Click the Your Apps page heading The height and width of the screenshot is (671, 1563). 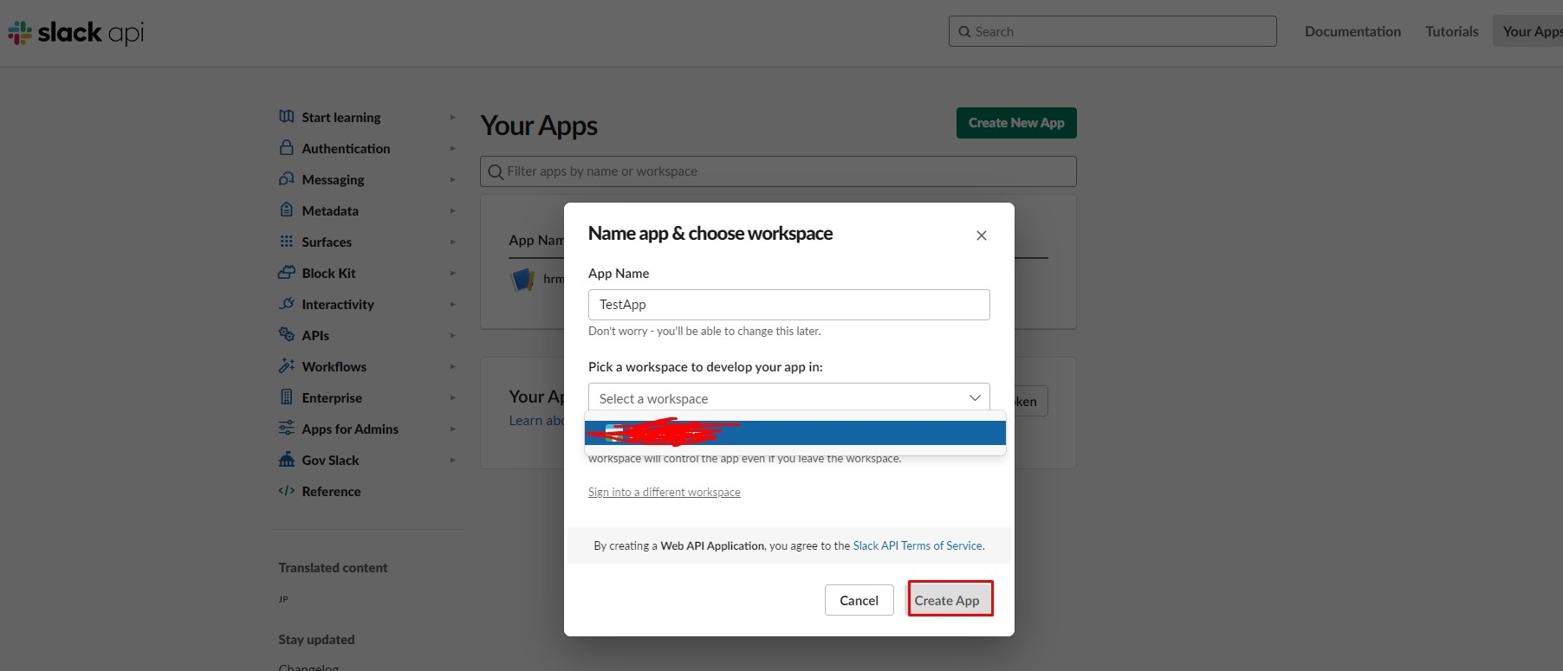pos(539,126)
